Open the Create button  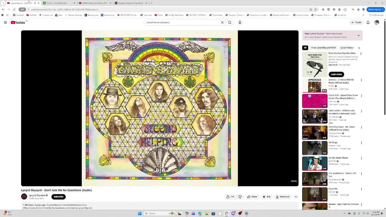[x=356, y=22]
